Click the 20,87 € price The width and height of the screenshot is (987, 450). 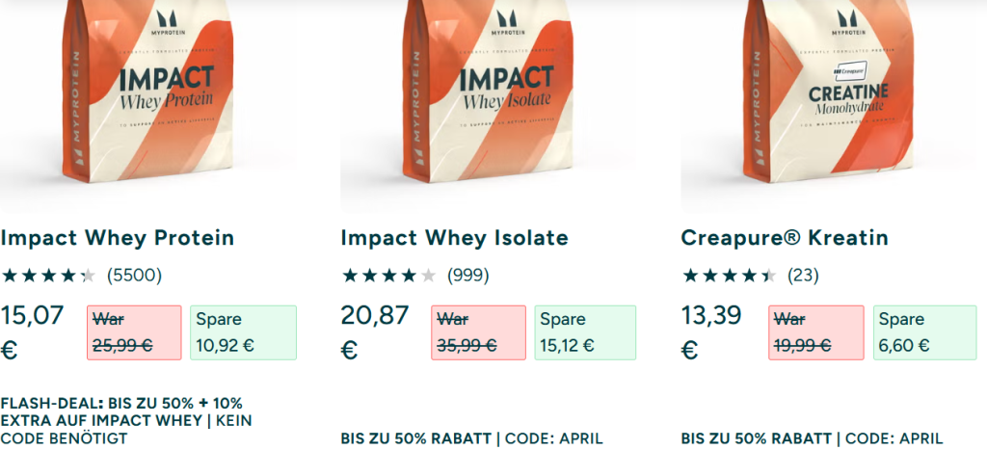375,331
